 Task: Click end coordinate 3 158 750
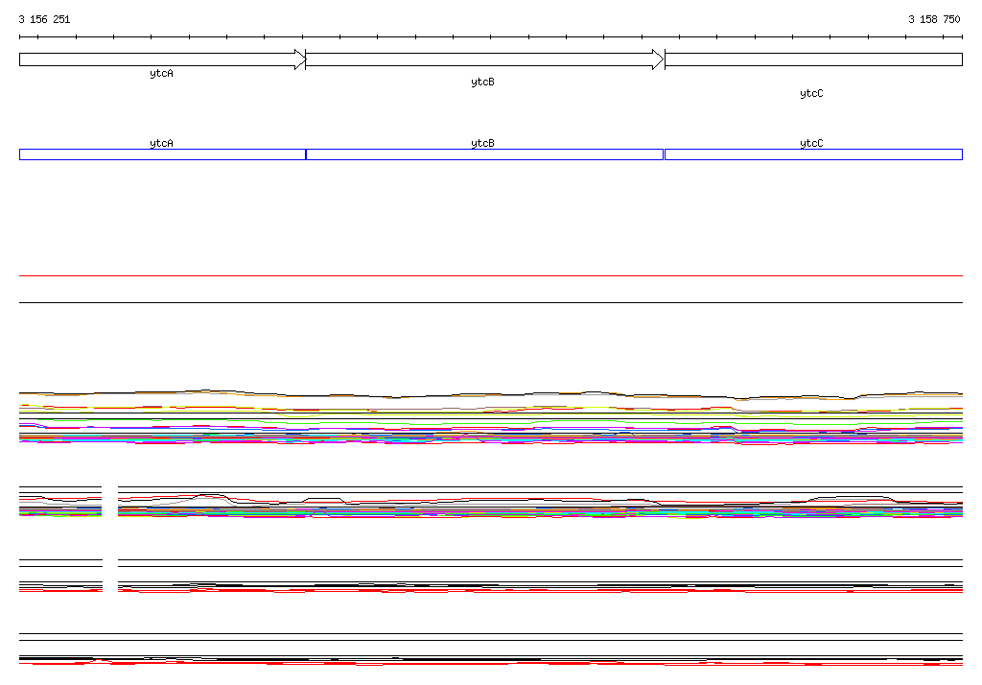tap(934, 19)
